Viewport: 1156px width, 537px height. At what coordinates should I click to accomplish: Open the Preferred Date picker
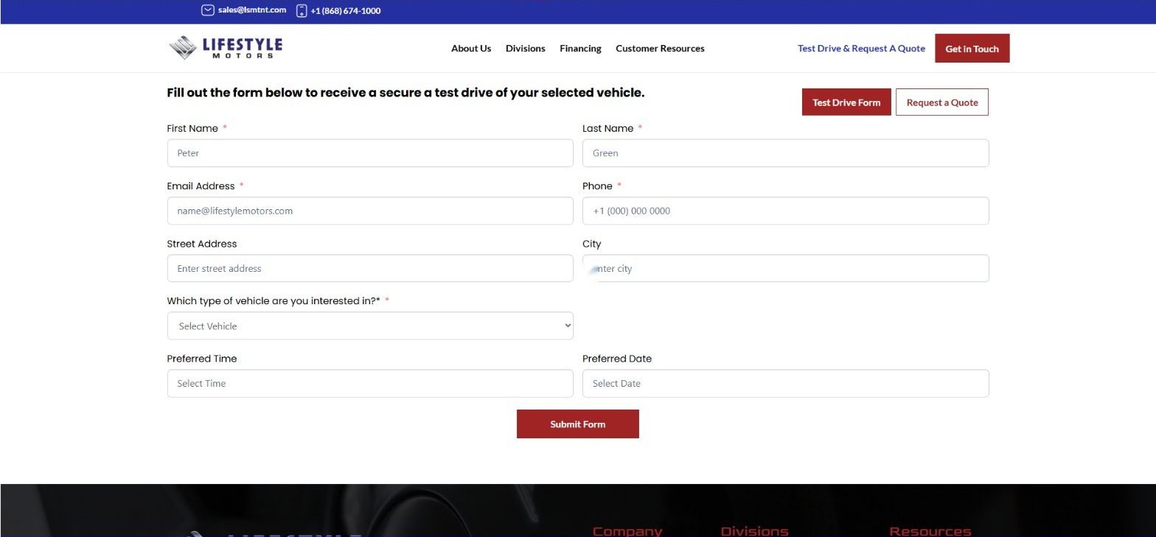[785, 383]
